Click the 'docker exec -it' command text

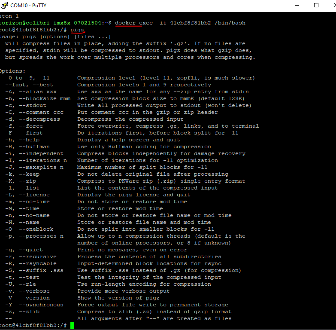(x=141, y=23)
